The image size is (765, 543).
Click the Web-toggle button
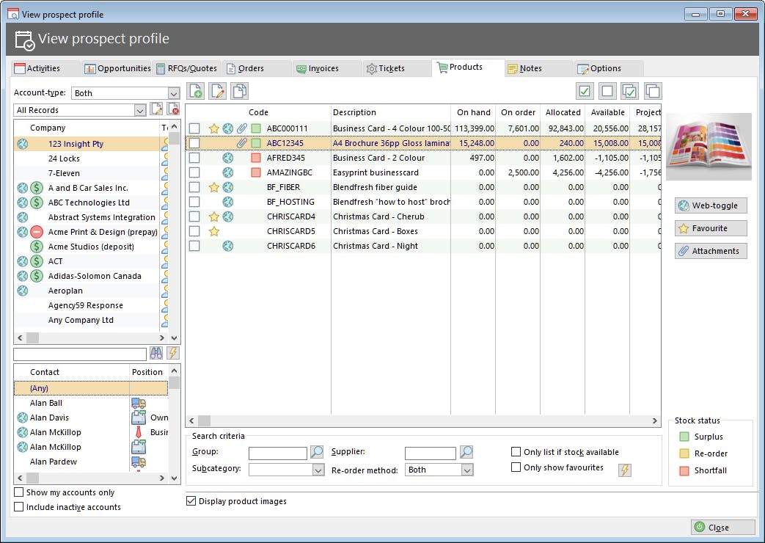click(x=711, y=205)
